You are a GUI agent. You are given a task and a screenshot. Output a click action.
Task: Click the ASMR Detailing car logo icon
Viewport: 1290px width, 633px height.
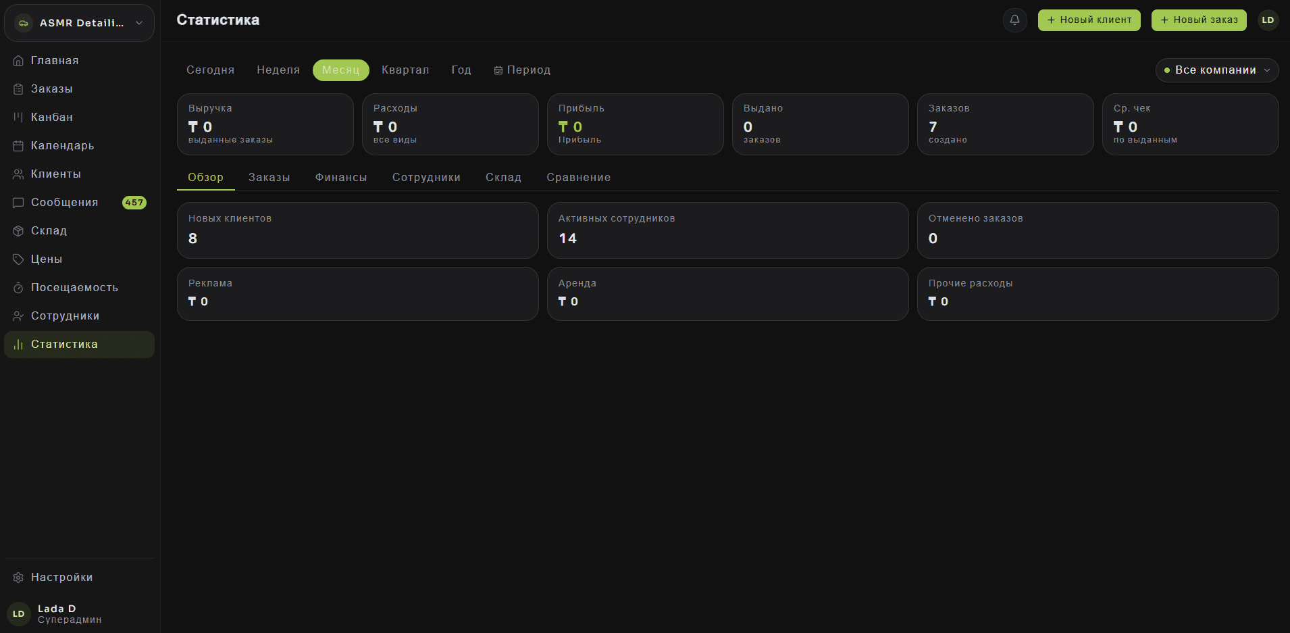[24, 23]
